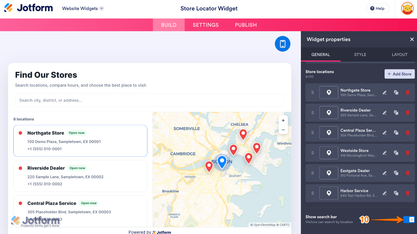Delete the Eastgate Dealer entry
The height and width of the screenshot is (234, 417).
408,173
